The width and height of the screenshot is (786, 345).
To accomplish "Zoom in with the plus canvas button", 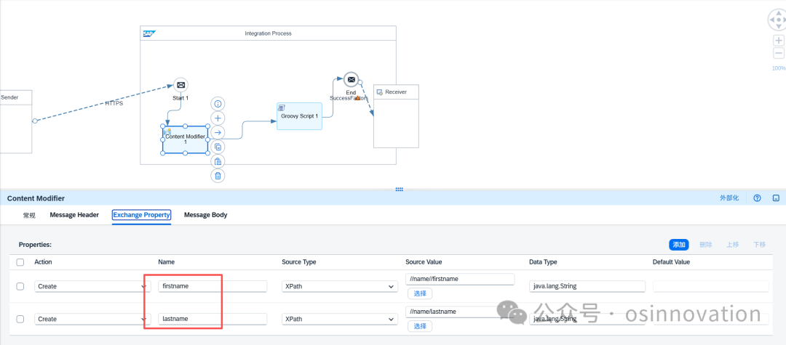I will click(x=778, y=41).
